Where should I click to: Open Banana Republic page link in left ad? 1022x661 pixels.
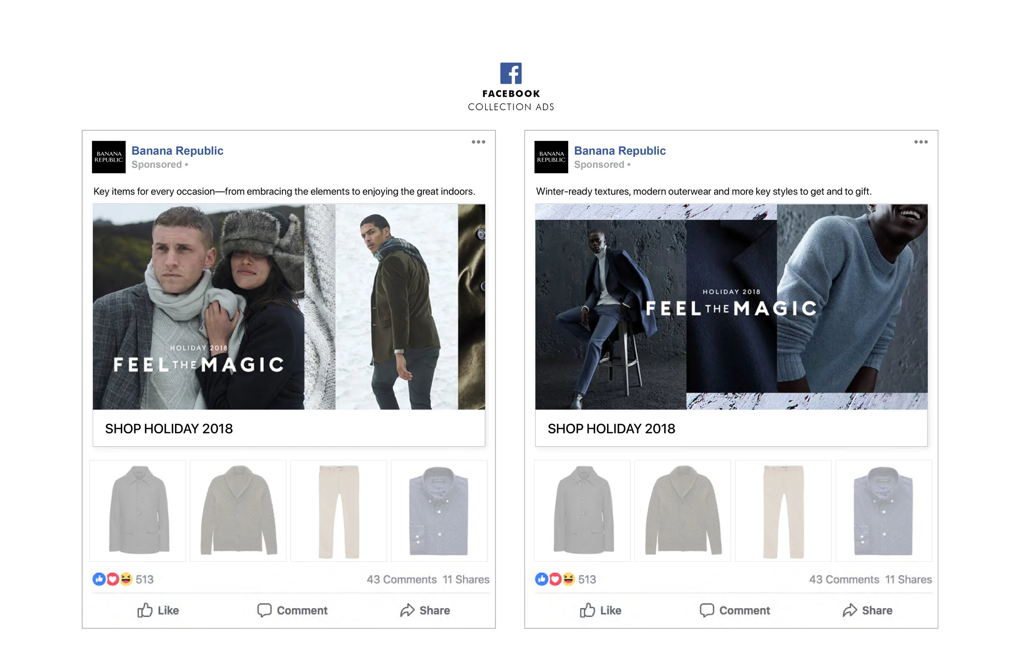[177, 151]
